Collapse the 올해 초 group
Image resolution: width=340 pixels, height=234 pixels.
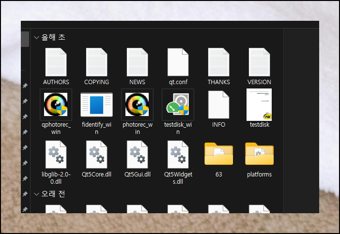36,38
